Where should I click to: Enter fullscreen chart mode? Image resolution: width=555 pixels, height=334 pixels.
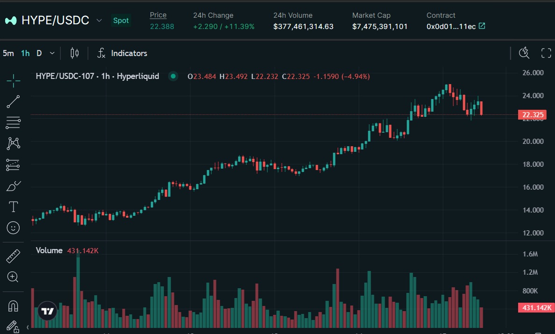pyautogui.click(x=546, y=53)
